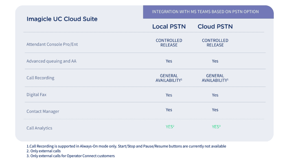Click the Integration with MS Teams banner
This screenshot has width=289, height=161.
(205, 12)
